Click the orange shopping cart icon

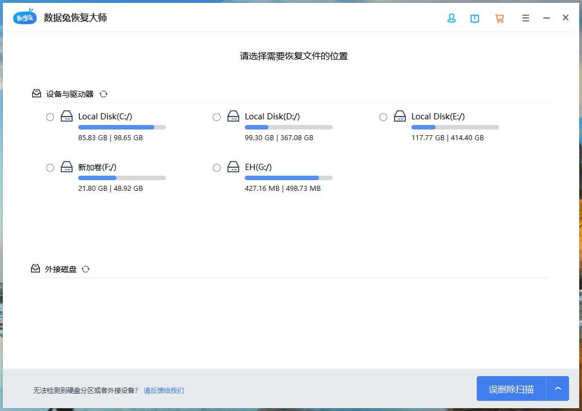[x=499, y=18]
